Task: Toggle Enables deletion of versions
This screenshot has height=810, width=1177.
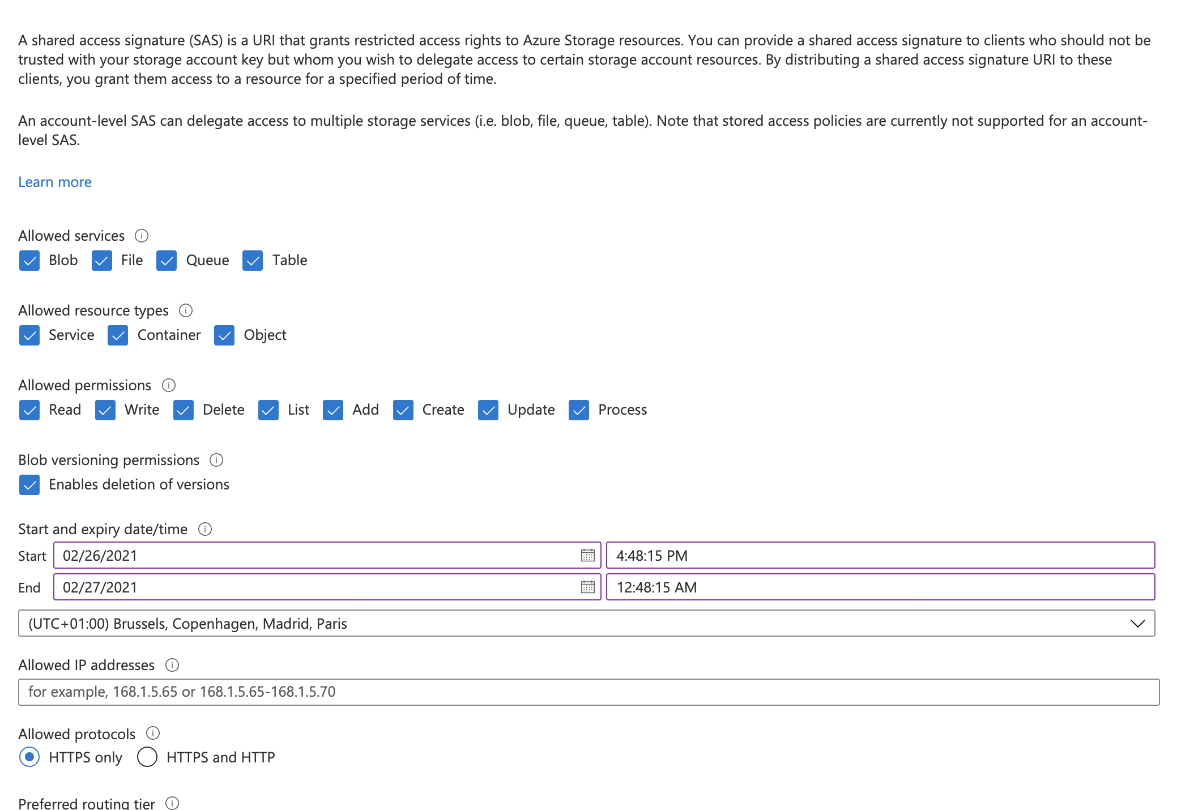Action: pyautogui.click(x=30, y=485)
